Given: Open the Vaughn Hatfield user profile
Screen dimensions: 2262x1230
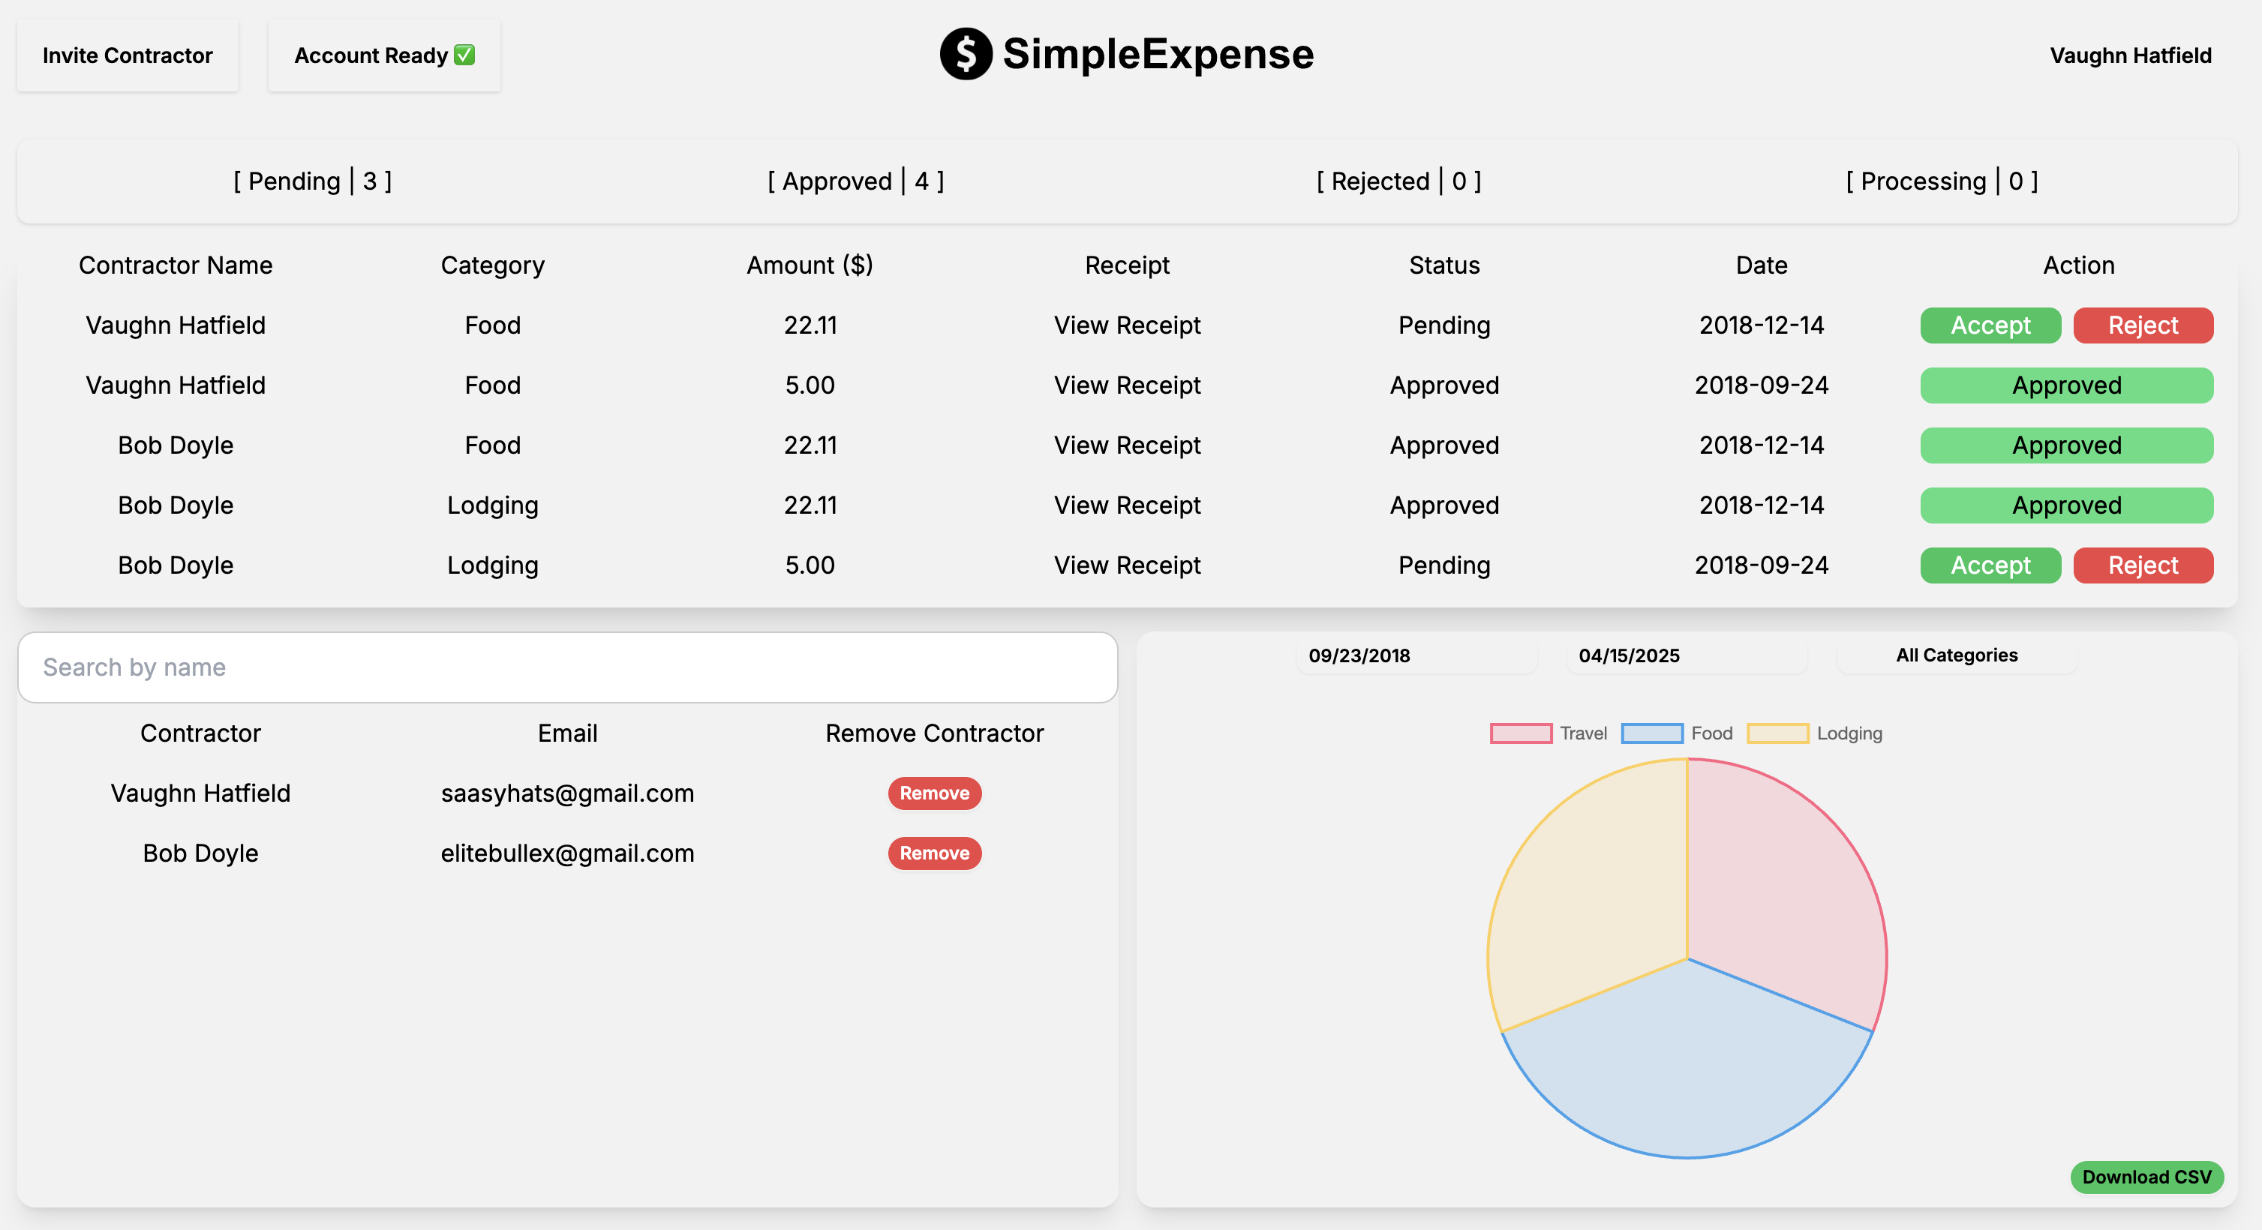Looking at the screenshot, I should (2130, 55).
